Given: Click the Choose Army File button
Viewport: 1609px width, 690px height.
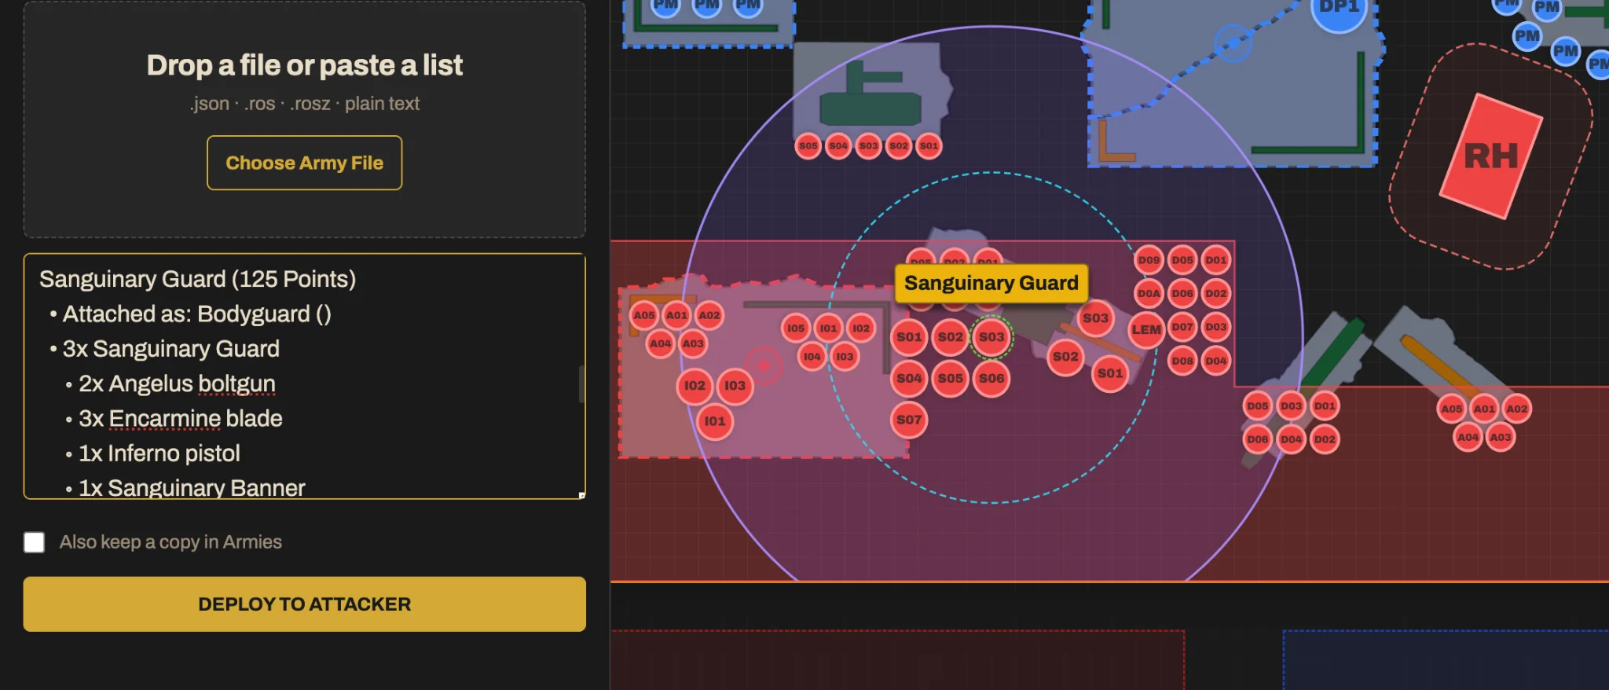Looking at the screenshot, I should pos(305,163).
